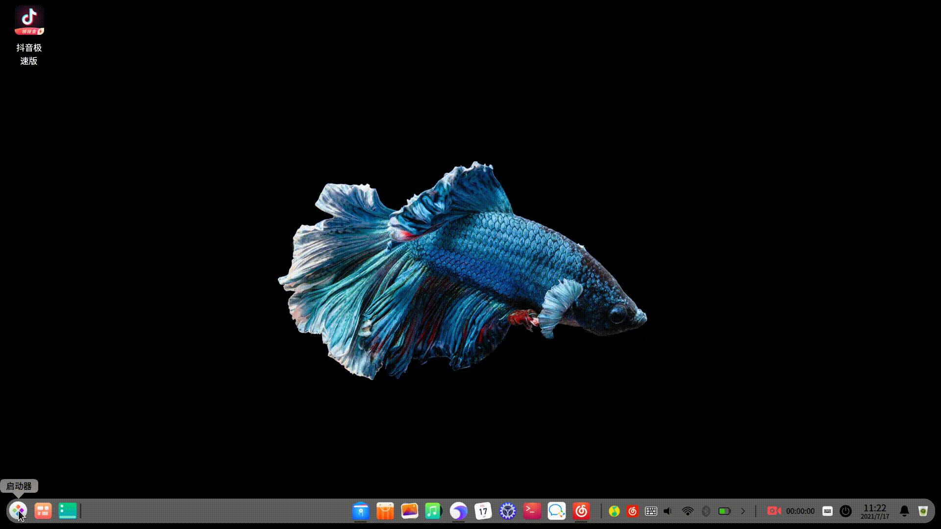Toggle the Bluetooth tray icon
The width and height of the screenshot is (941, 529).
tap(706, 511)
